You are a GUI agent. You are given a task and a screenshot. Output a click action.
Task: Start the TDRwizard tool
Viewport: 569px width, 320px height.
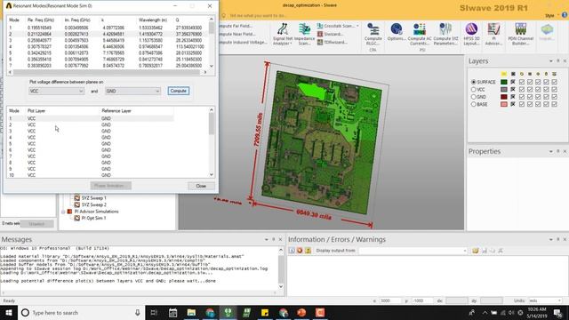333,42
